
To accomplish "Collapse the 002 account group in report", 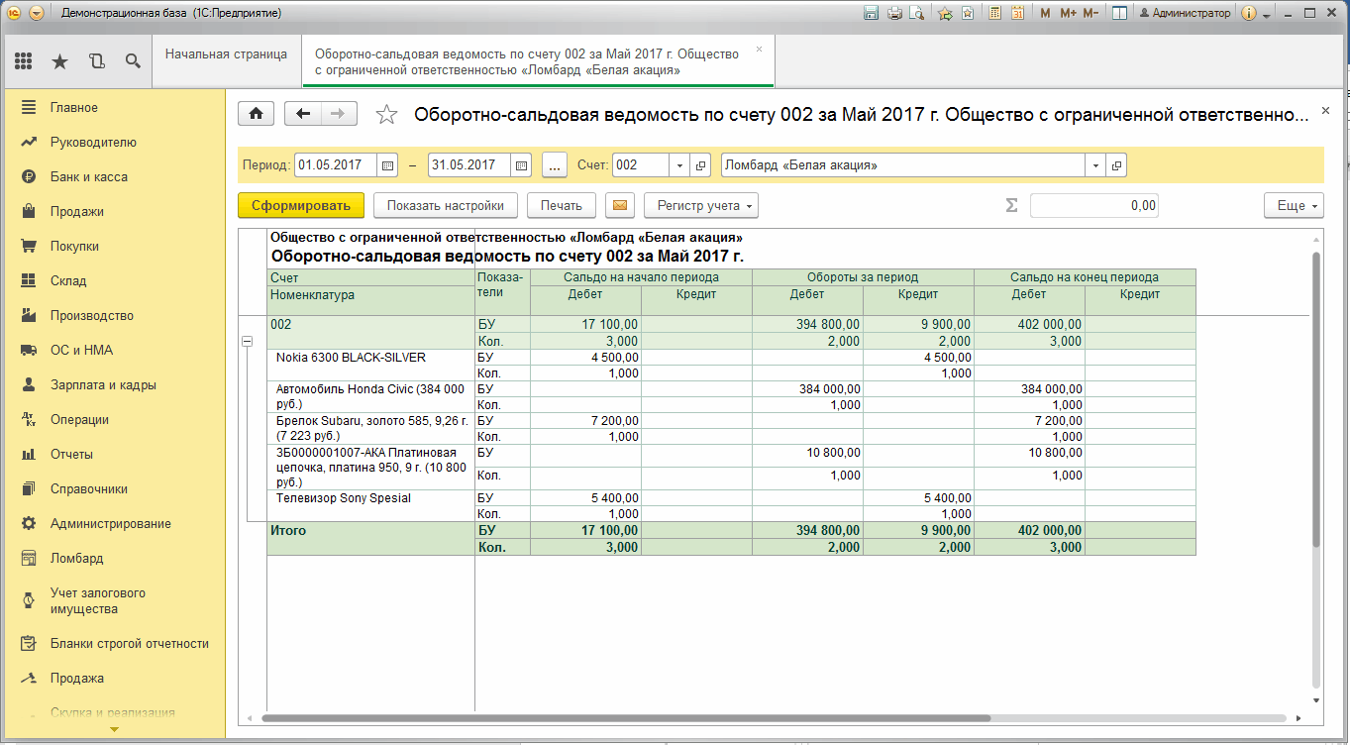I will pyautogui.click(x=247, y=341).
